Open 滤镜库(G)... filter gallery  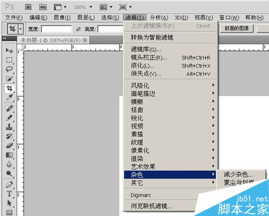tap(171, 49)
